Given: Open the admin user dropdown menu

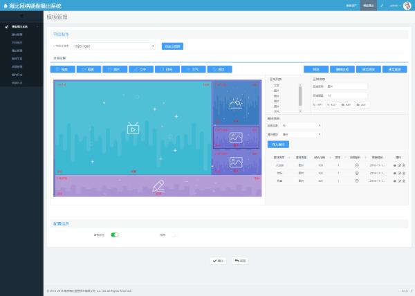Looking at the screenshot, I should coord(394,5).
